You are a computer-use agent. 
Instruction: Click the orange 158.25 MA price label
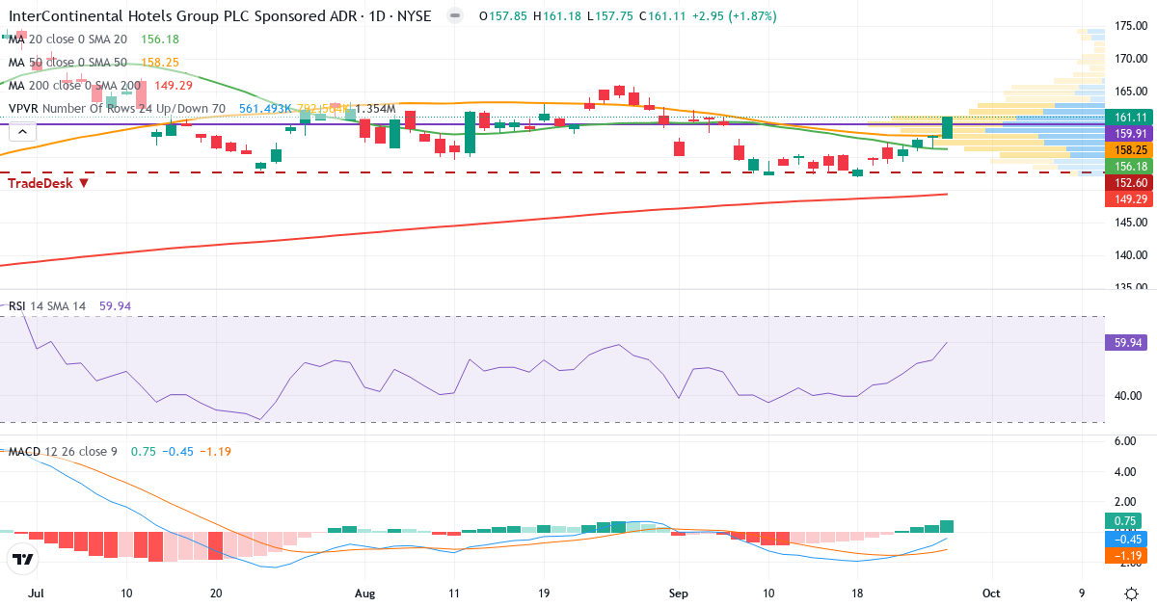point(1130,150)
